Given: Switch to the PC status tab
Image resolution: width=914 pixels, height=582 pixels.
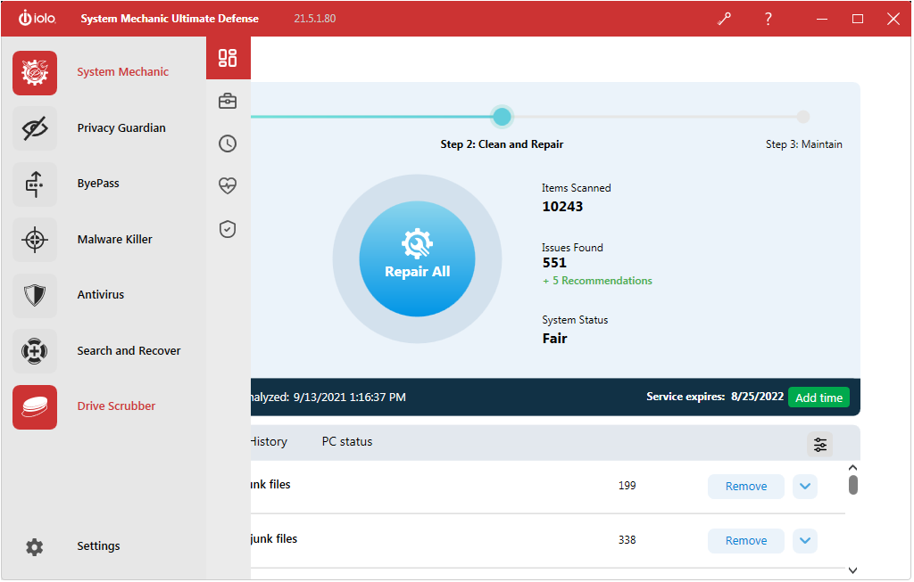Looking at the screenshot, I should pos(347,442).
